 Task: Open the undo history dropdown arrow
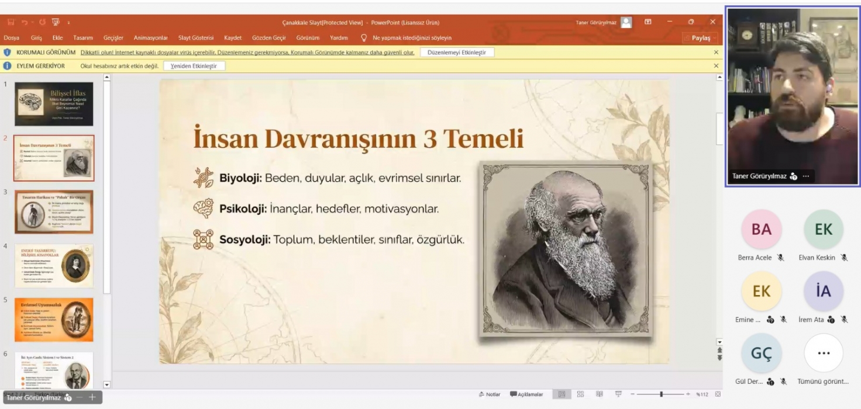point(33,22)
